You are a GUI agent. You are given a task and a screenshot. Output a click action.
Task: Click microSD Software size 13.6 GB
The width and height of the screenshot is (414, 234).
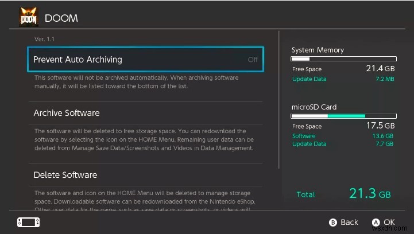pyautogui.click(x=384, y=136)
